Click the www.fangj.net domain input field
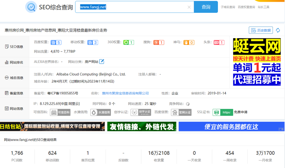 (x=132, y=7)
